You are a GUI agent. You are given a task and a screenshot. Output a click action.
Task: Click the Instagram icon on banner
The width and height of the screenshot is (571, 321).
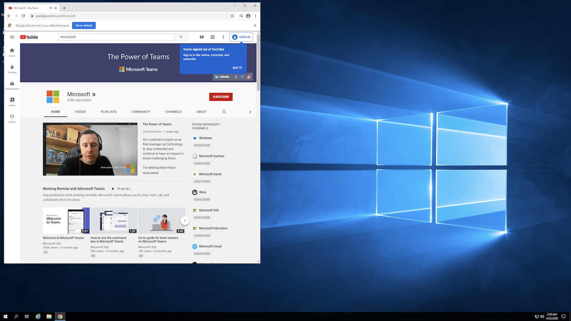[x=249, y=77]
